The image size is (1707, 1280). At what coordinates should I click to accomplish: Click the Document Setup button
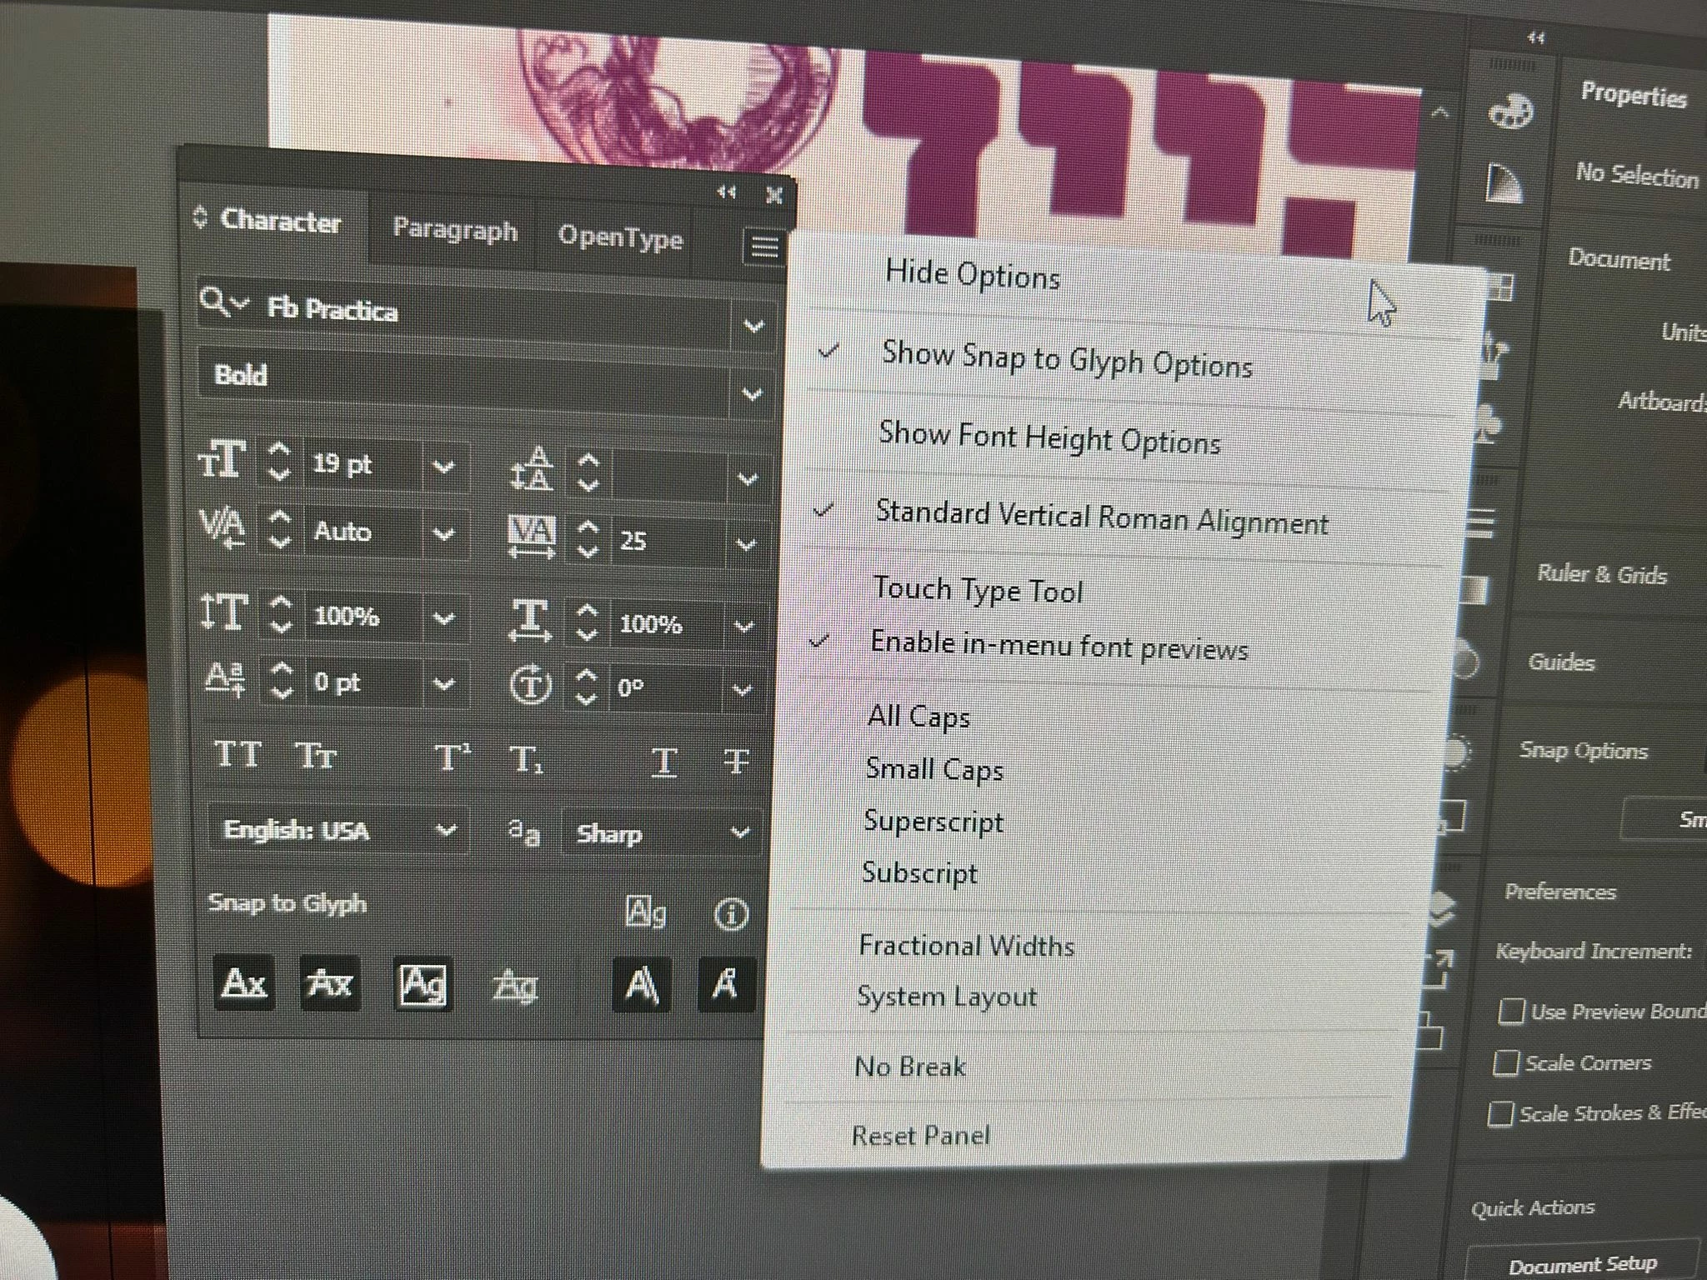pos(1581,1265)
